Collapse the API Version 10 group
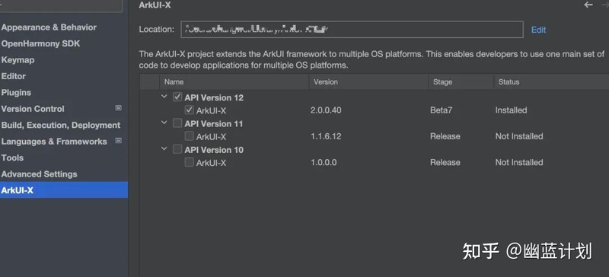The height and width of the screenshot is (277, 609). (164, 148)
